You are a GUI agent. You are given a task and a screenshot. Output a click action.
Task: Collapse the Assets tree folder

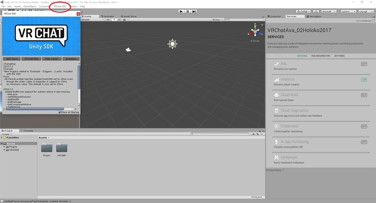pyautogui.click(x=2, y=143)
